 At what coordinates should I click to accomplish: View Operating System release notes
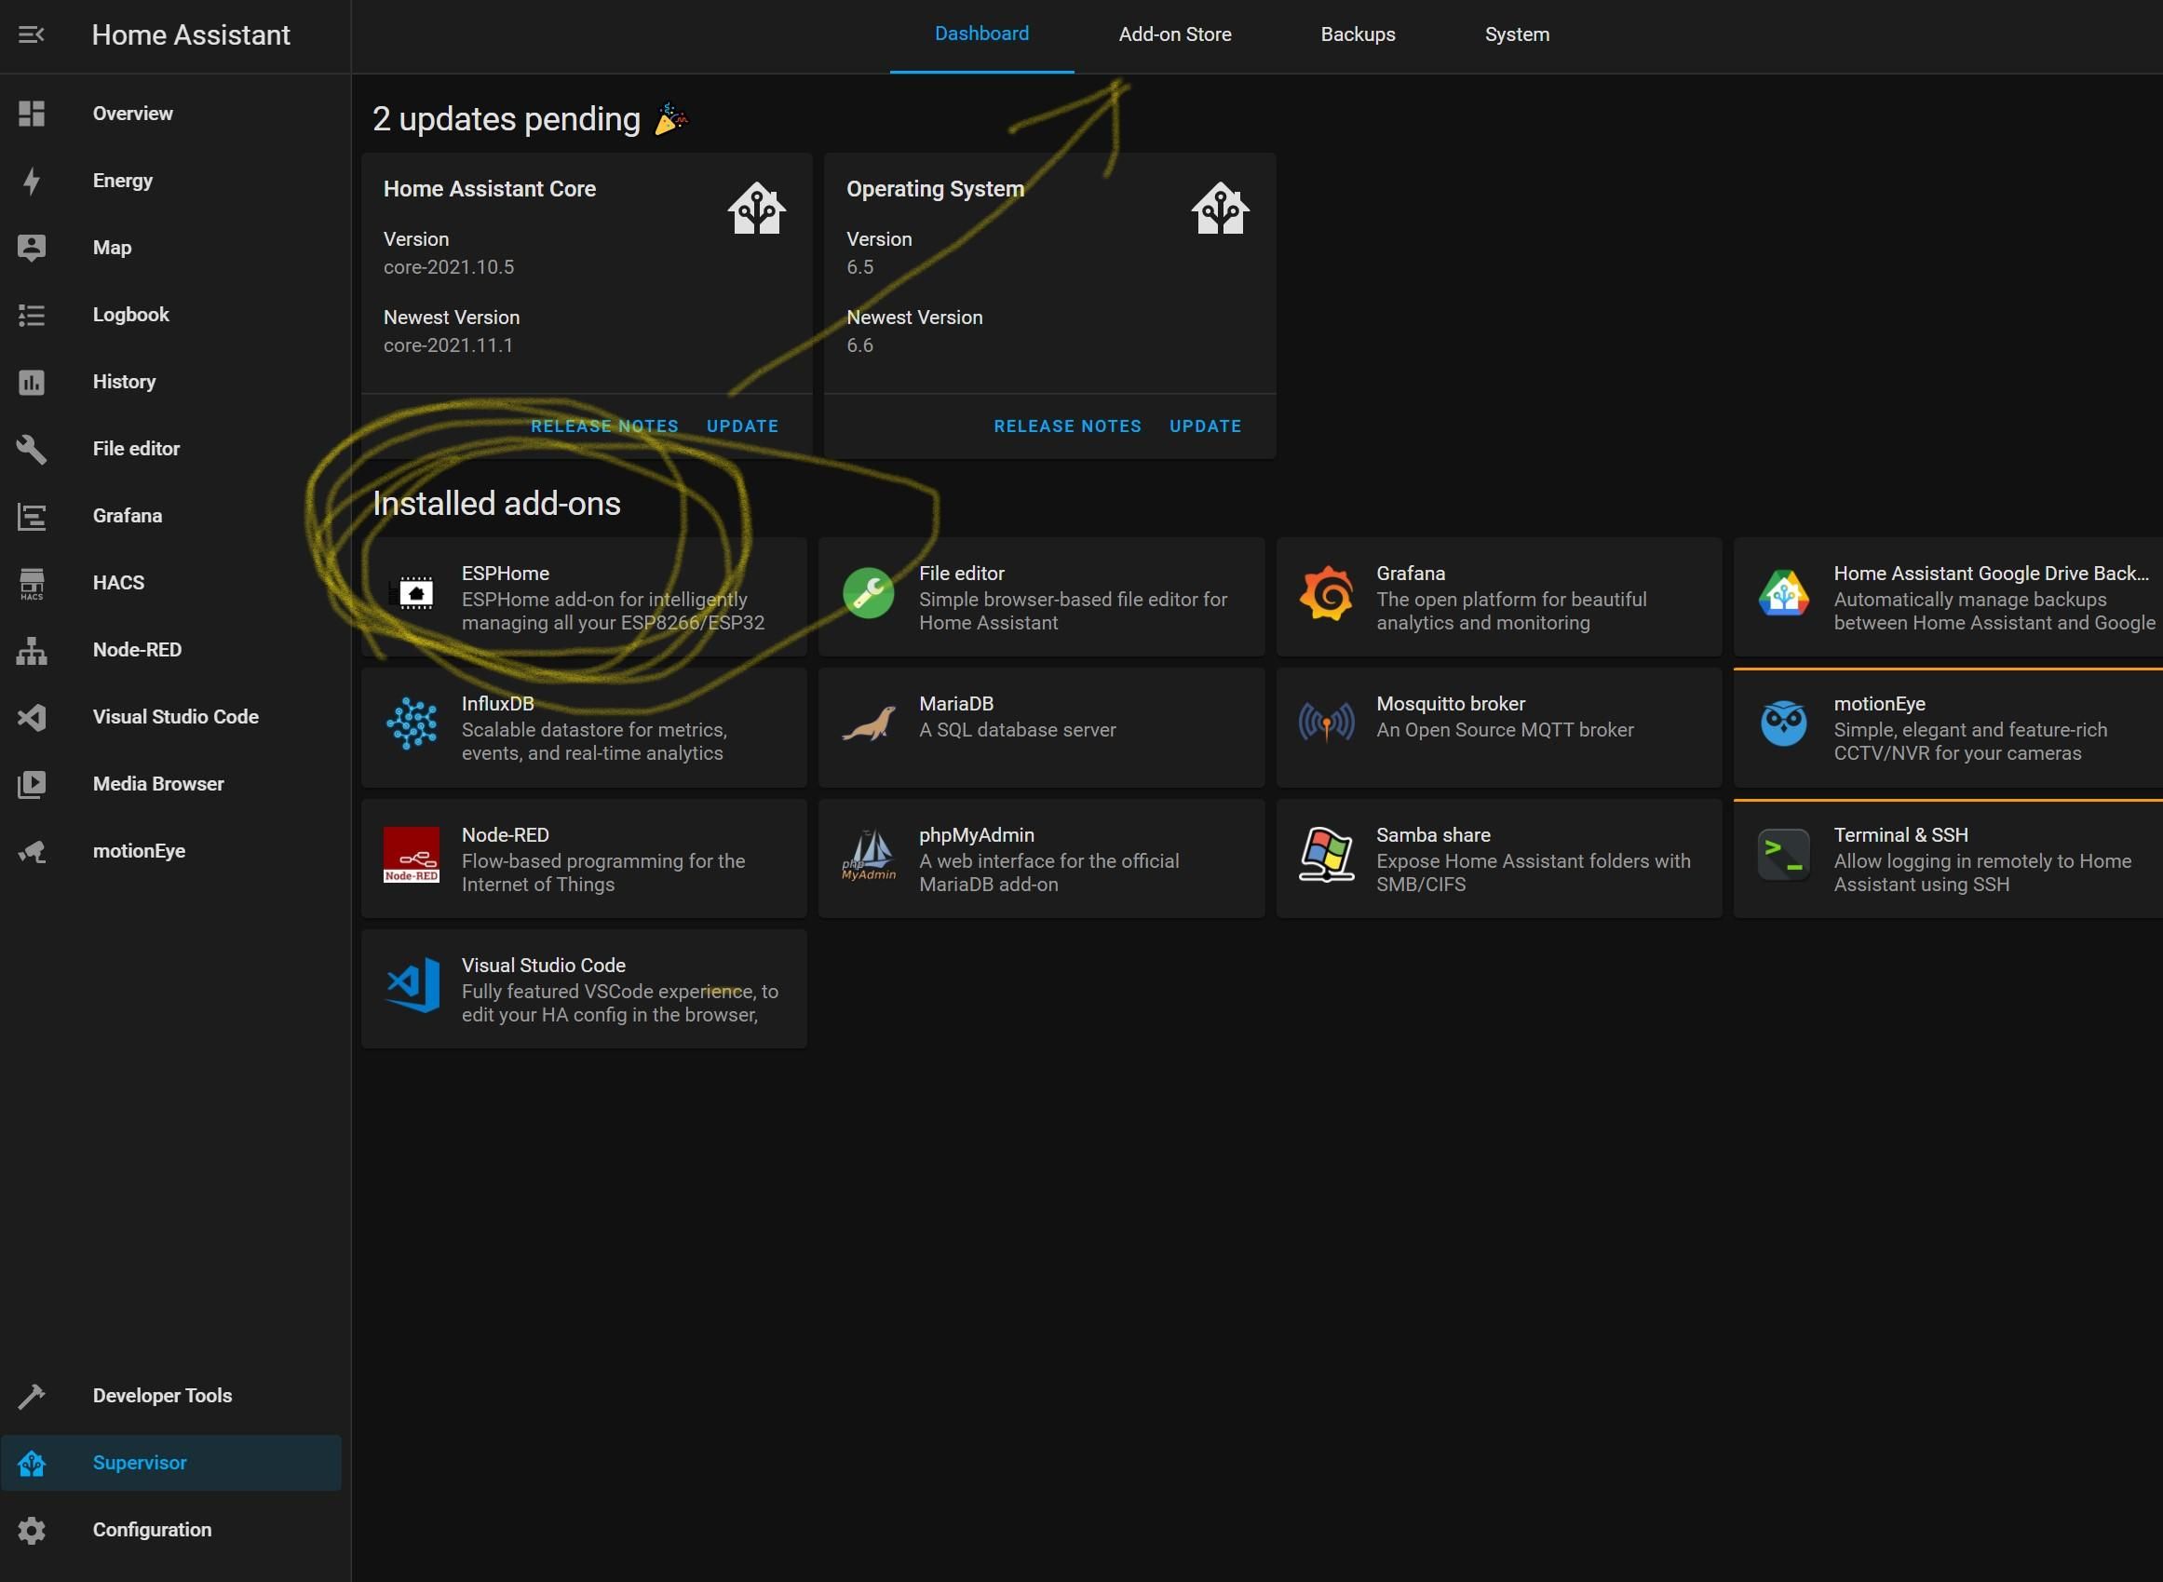(x=1067, y=426)
